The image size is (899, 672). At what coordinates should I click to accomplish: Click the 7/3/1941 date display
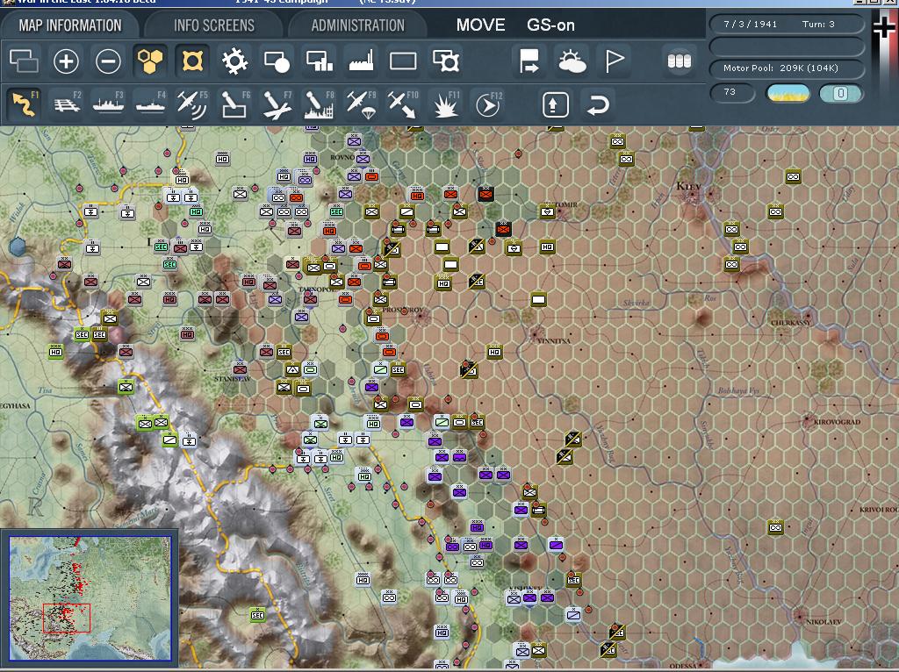click(751, 24)
